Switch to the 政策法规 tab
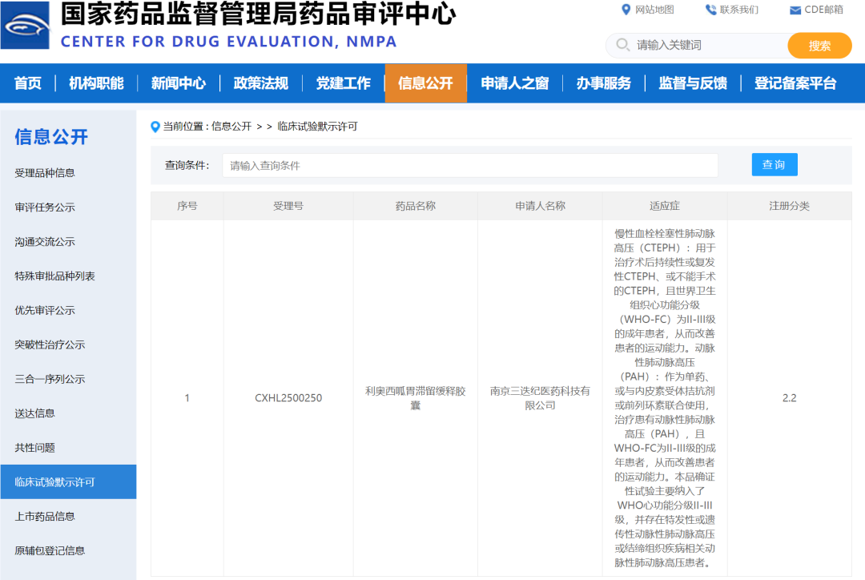The height and width of the screenshot is (580, 865). point(259,83)
